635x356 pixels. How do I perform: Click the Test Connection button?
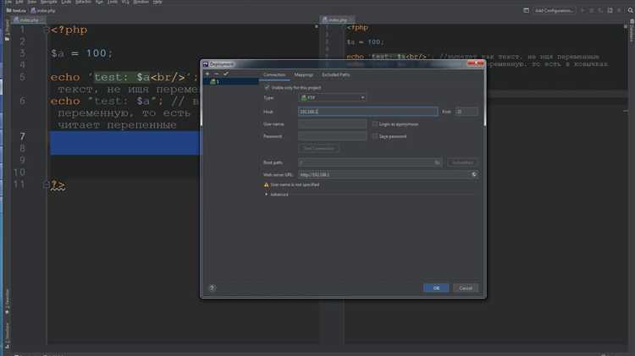pos(319,149)
